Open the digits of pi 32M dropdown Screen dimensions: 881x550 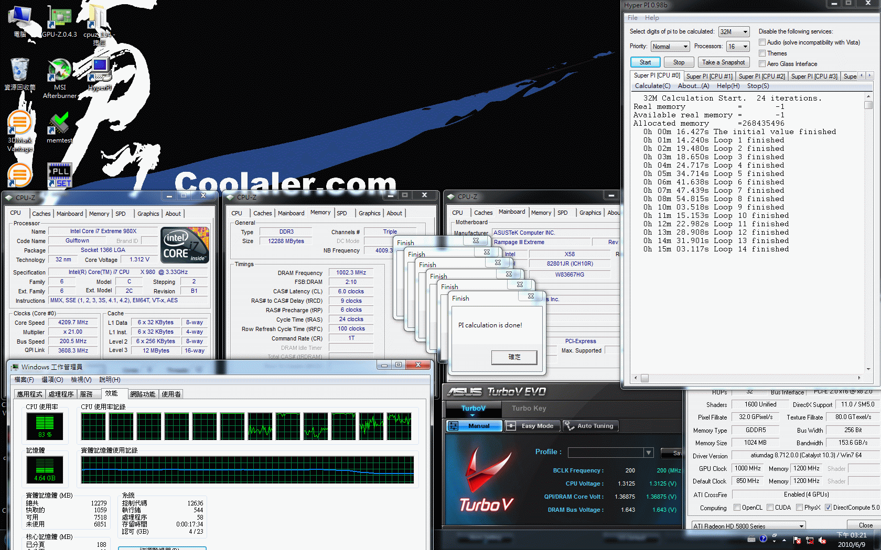(x=734, y=32)
